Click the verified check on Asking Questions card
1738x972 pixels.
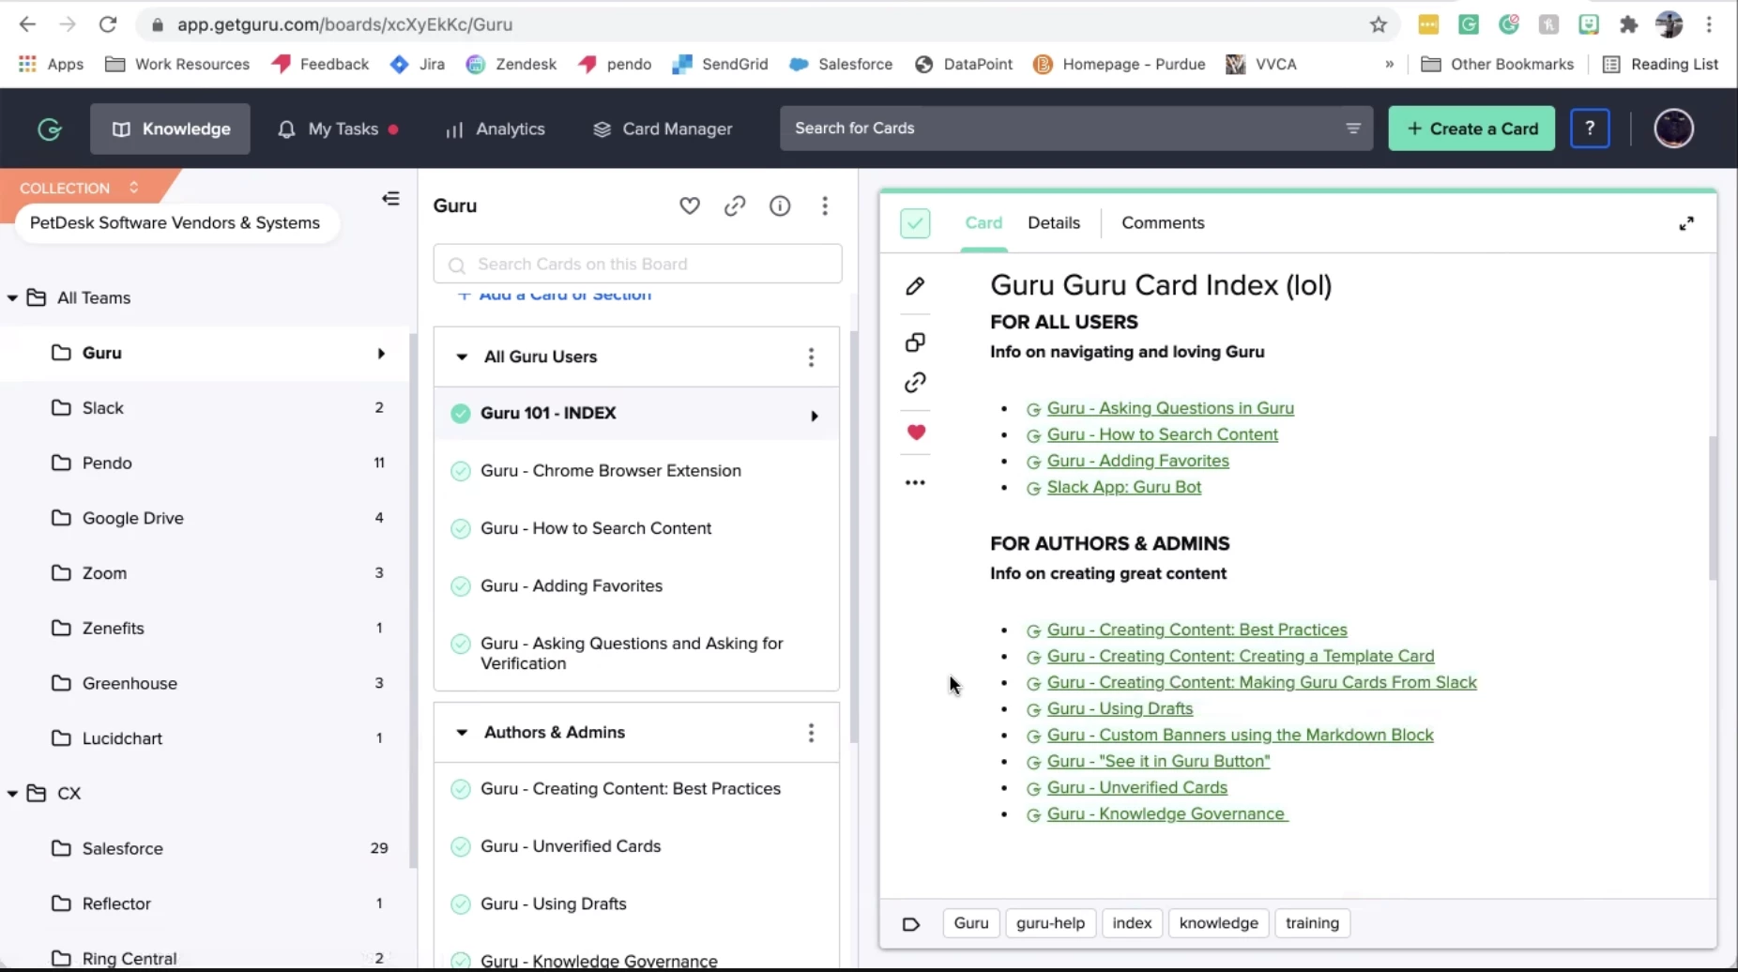(x=460, y=644)
